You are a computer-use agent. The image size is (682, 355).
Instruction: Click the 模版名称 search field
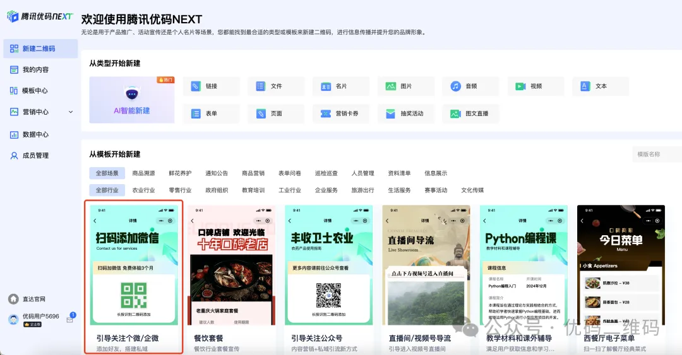point(657,154)
